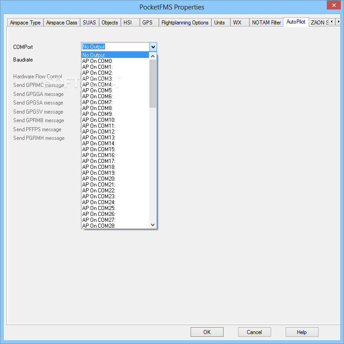Open the partially visible ZAON tab

319,23
